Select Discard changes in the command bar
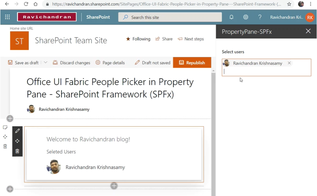 point(71,63)
